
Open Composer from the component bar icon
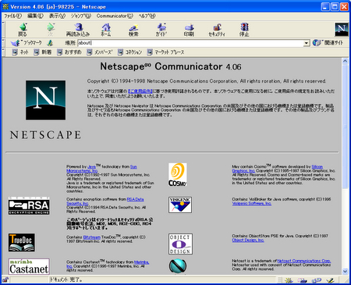[x=331, y=280]
